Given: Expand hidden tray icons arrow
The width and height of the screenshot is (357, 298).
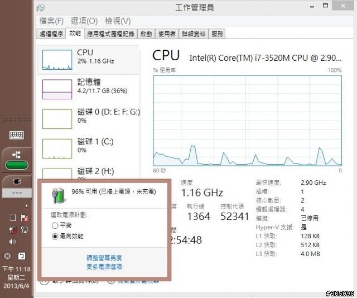Looking at the screenshot, I should pos(26,206).
